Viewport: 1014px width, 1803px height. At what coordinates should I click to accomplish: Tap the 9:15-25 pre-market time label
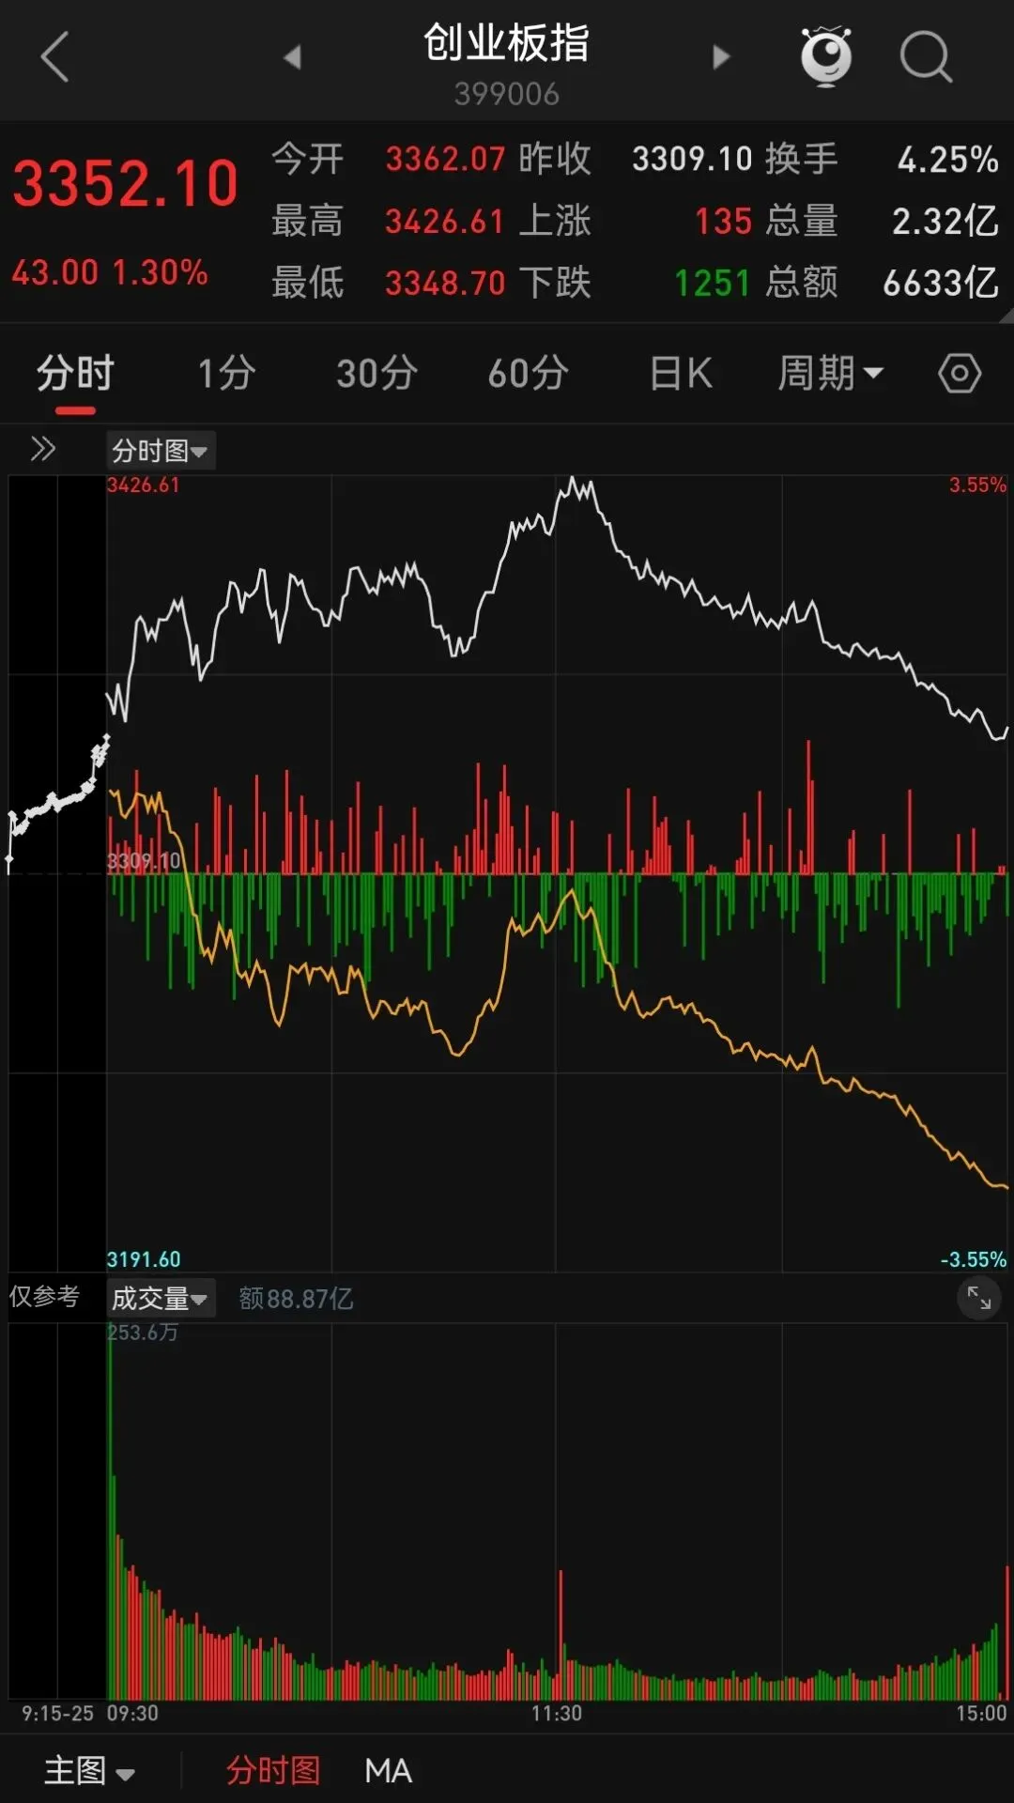[x=57, y=1714]
